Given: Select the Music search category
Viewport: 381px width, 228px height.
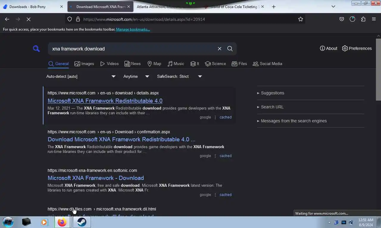Looking at the screenshot, I should pyautogui.click(x=176, y=64).
